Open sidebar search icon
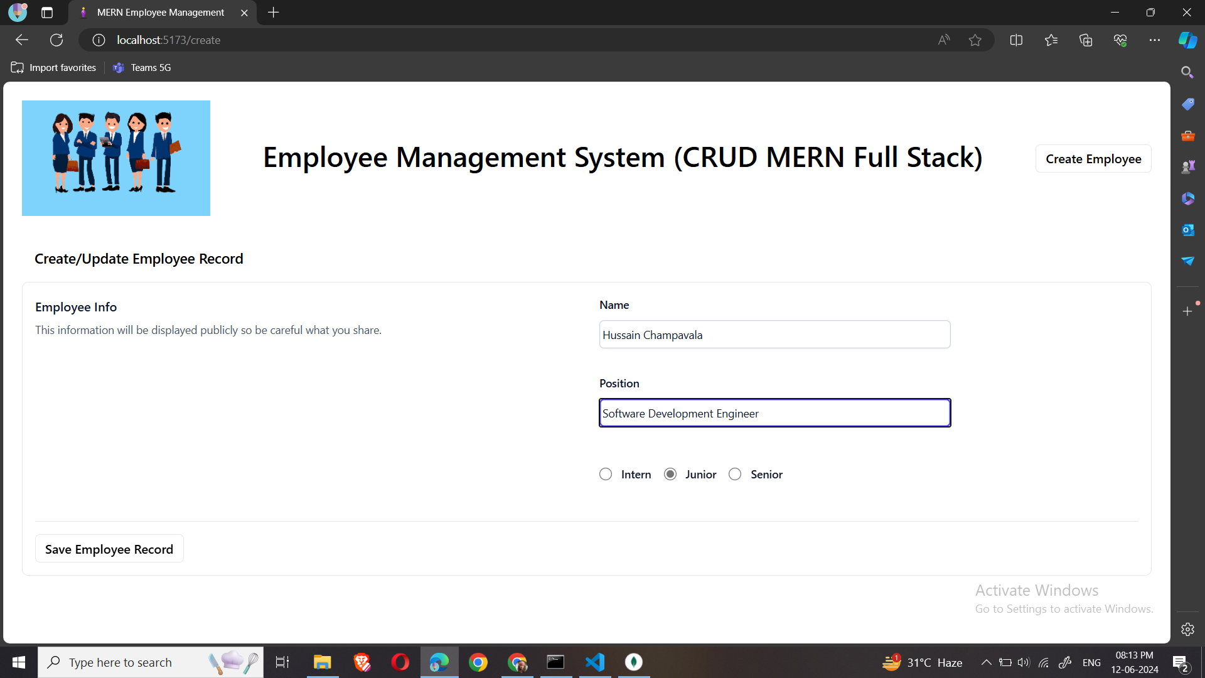Viewport: 1205px width, 678px height. point(1187,72)
